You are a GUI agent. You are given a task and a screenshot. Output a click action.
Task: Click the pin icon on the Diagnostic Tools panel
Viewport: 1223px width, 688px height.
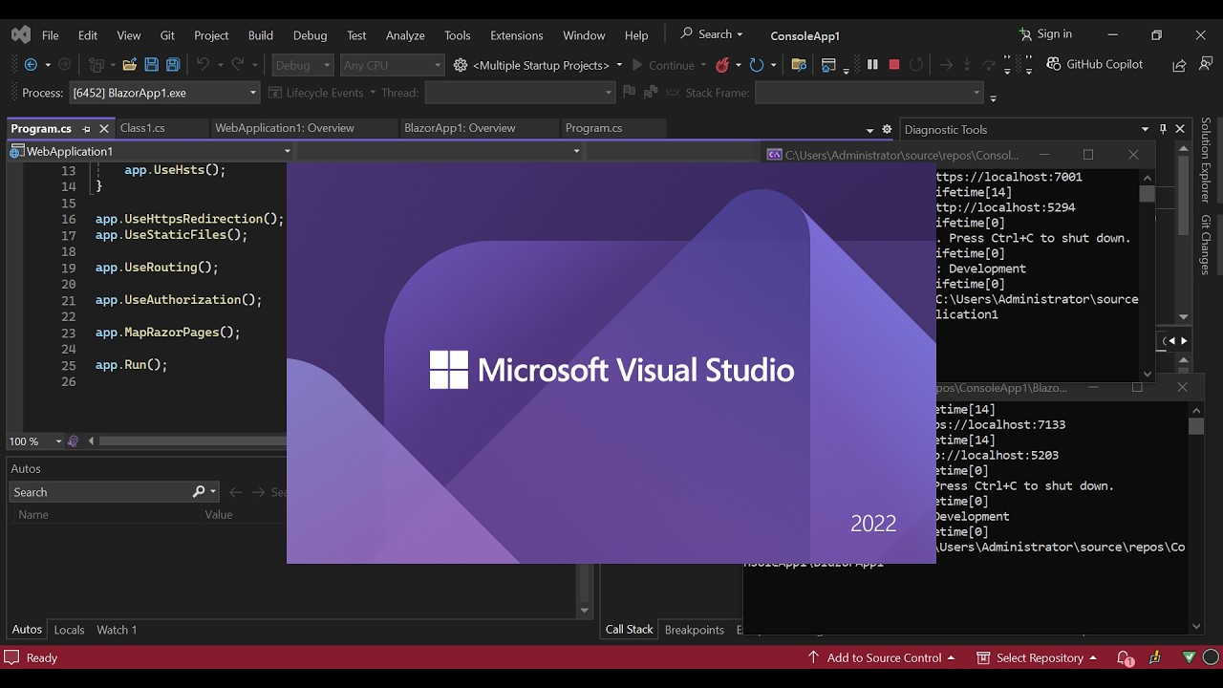click(1163, 129)
